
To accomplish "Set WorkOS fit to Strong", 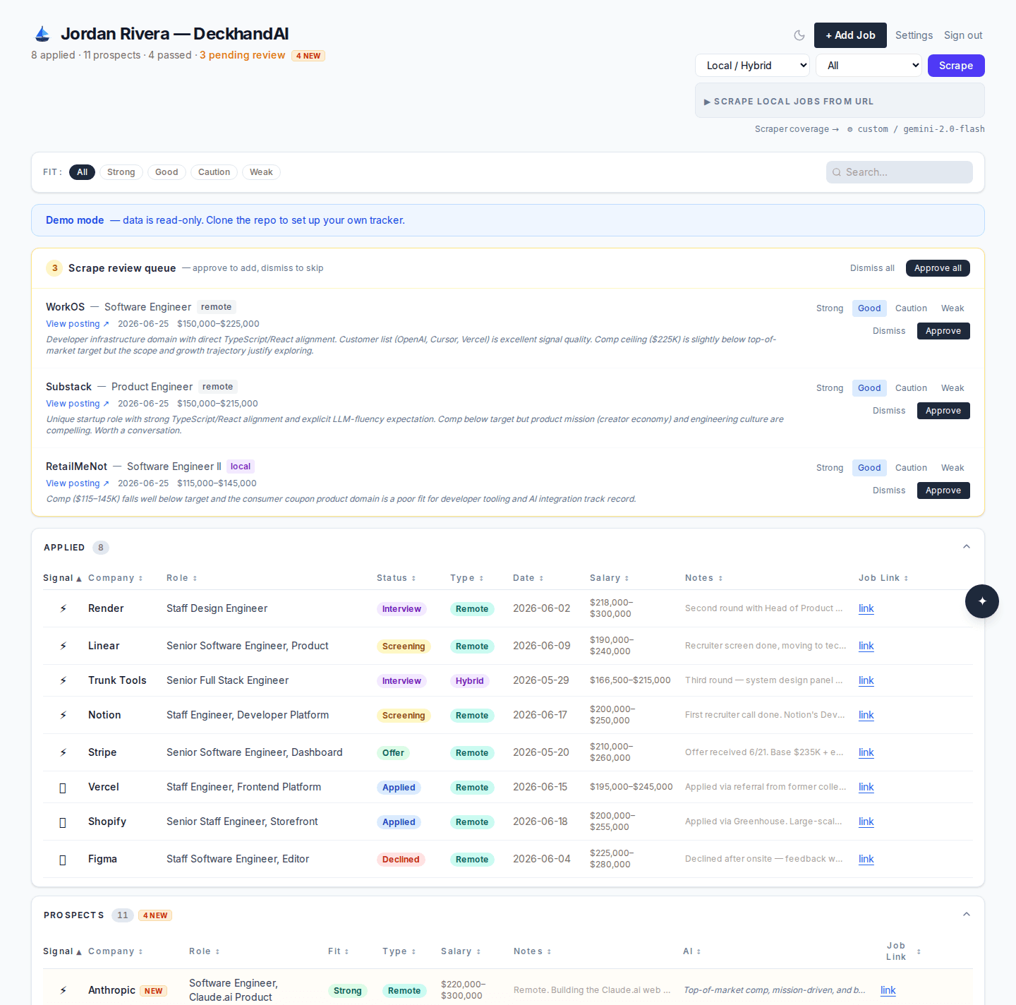I will tap(830, 308).
